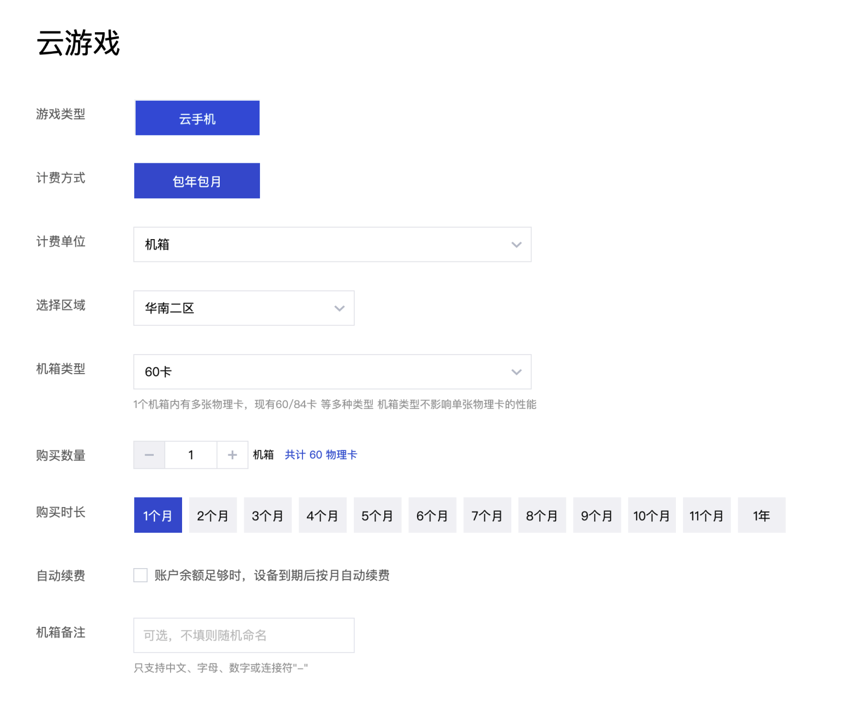This screenshot has height=707, width=858.
Task: Enable the 自动续费 auto-renewal checkbox
Action: [x=141, y=575]
